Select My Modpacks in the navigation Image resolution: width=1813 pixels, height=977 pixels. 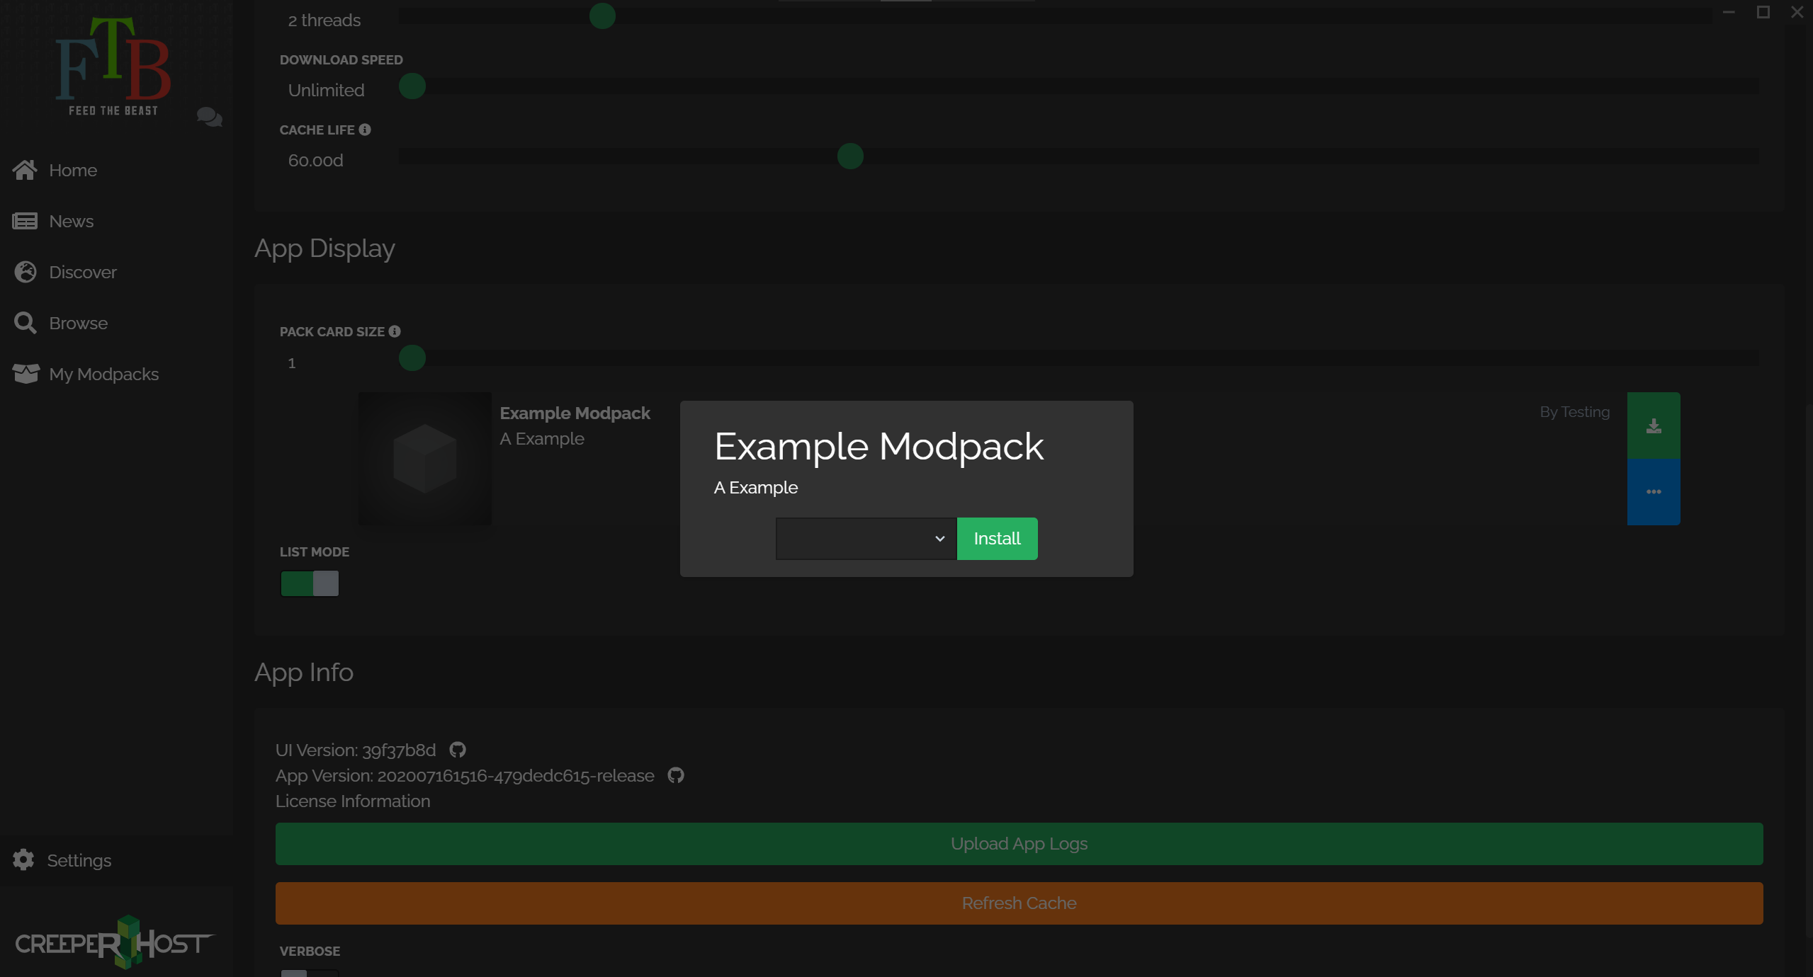pos(103,374)
